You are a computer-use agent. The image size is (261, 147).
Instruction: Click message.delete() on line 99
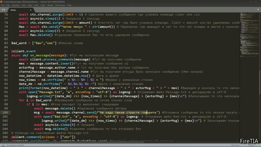click(60, 108)
